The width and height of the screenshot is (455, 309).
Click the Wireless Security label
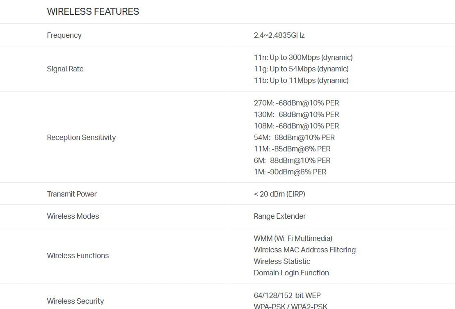tap(75, 301)
